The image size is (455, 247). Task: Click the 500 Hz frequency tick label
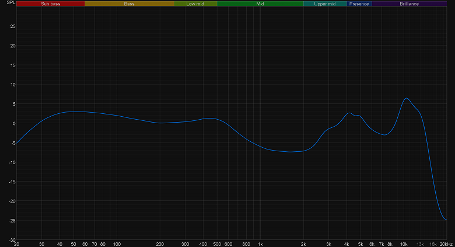click(217, 244)
